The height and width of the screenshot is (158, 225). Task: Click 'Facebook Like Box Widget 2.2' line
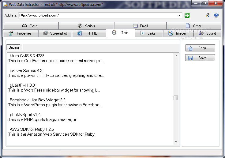click(x=37, y=100)
